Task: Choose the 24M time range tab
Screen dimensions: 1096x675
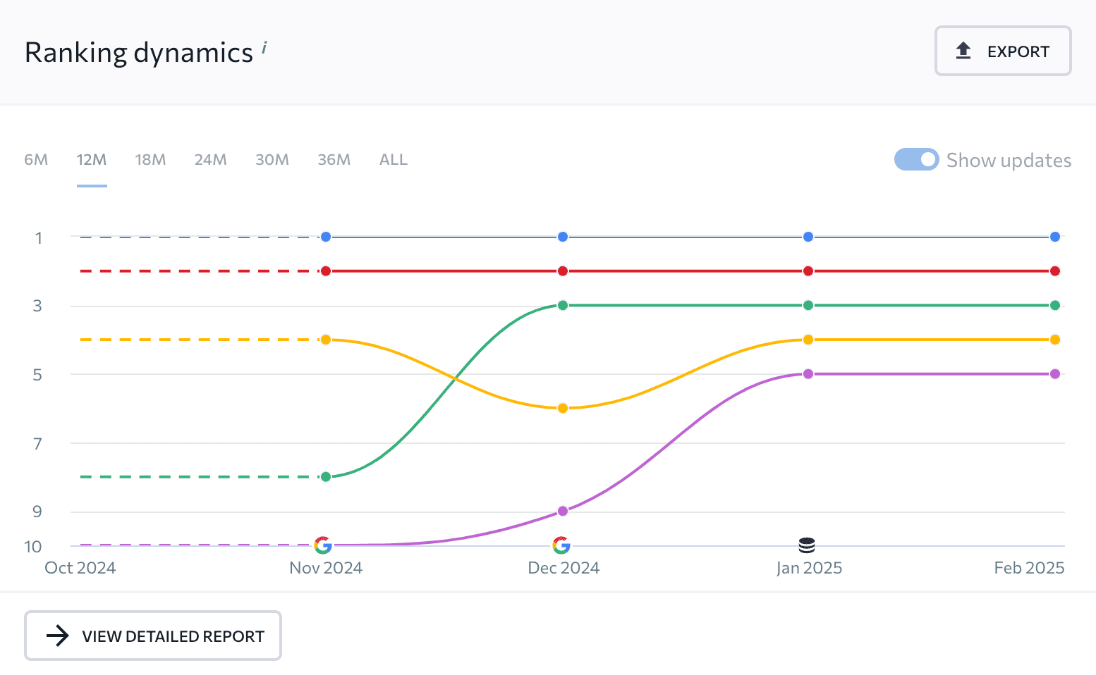Action: 210,160
